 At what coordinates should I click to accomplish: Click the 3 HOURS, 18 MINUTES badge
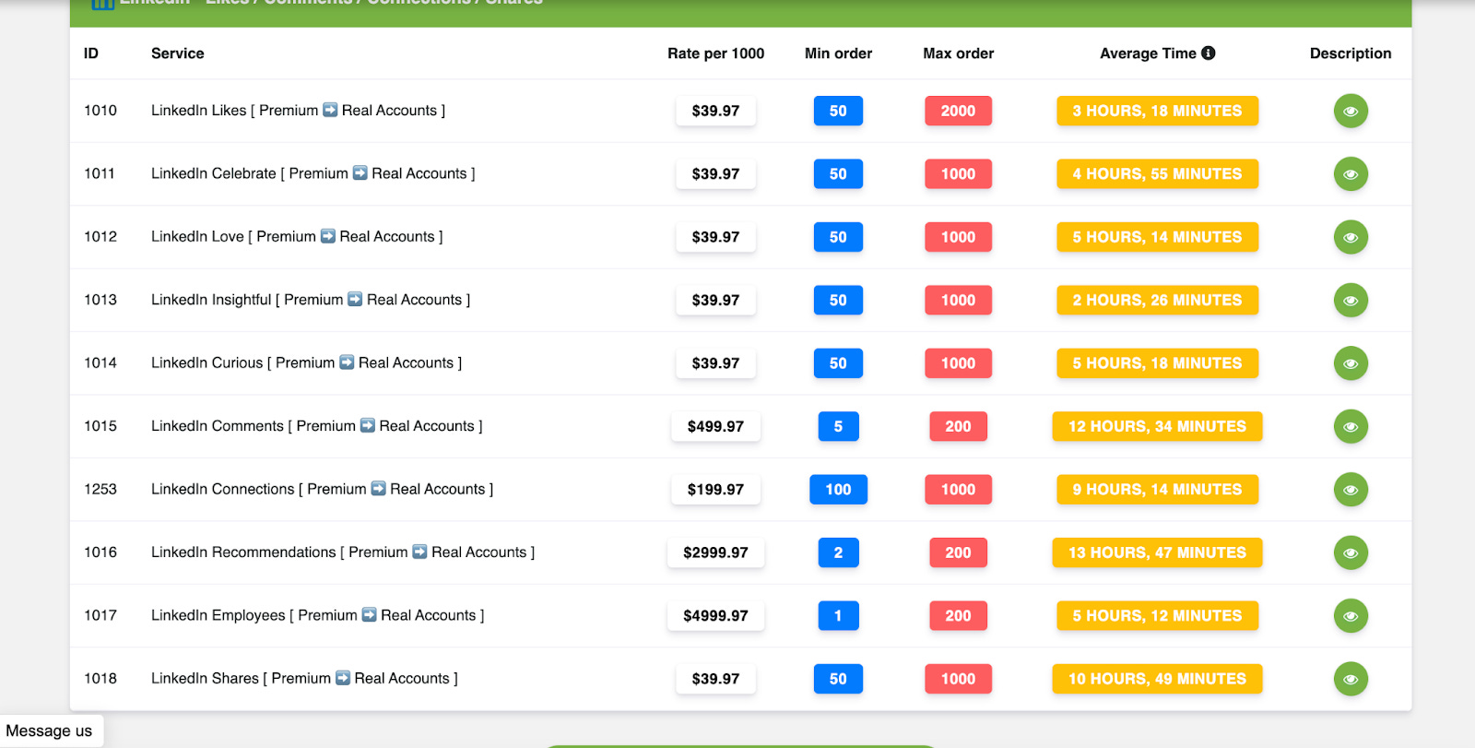click(x=1157, y=111)
